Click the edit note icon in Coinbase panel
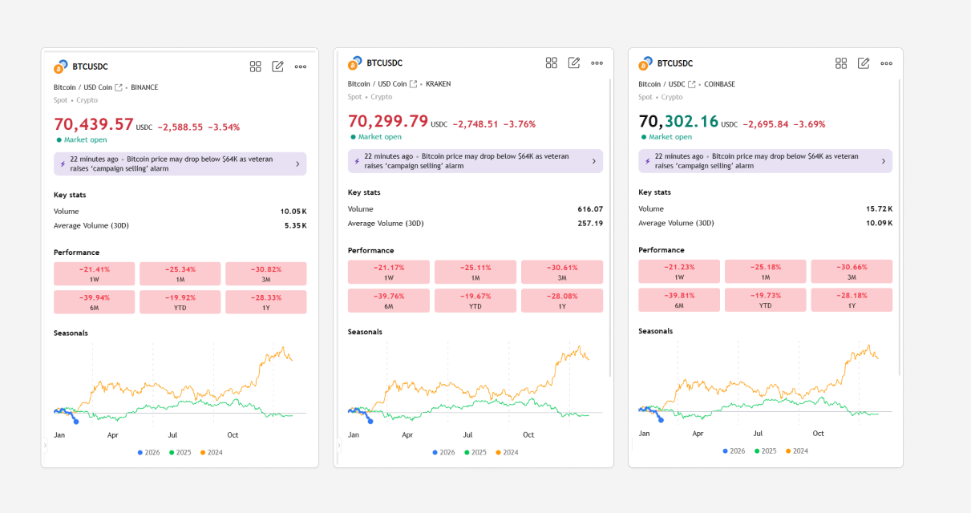Image resolution: width=971 pixels, height=513 pixels. (864, 63)
